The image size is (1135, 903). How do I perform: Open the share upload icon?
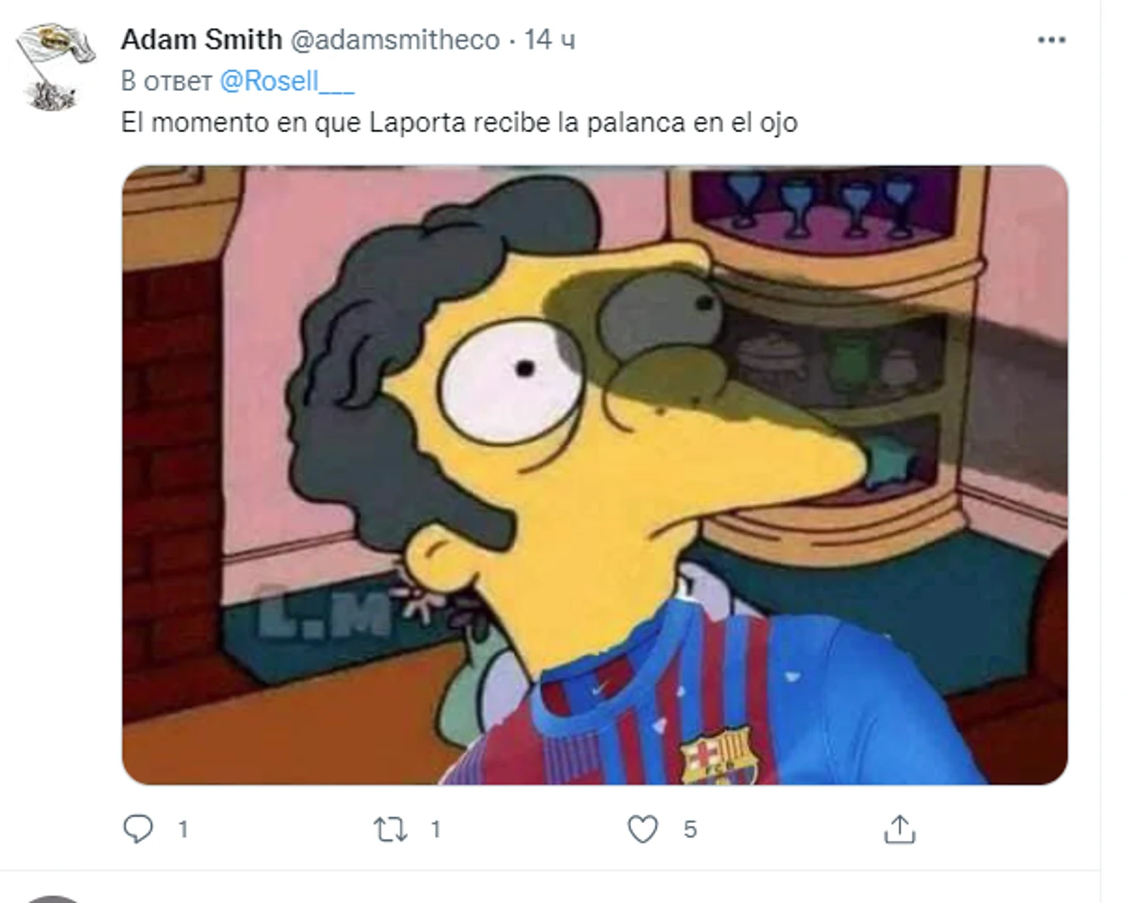coord(899,829)
